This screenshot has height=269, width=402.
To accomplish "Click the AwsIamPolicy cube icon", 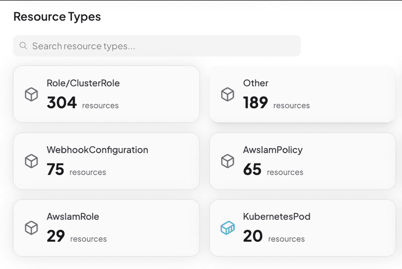I will pos(227,161).
